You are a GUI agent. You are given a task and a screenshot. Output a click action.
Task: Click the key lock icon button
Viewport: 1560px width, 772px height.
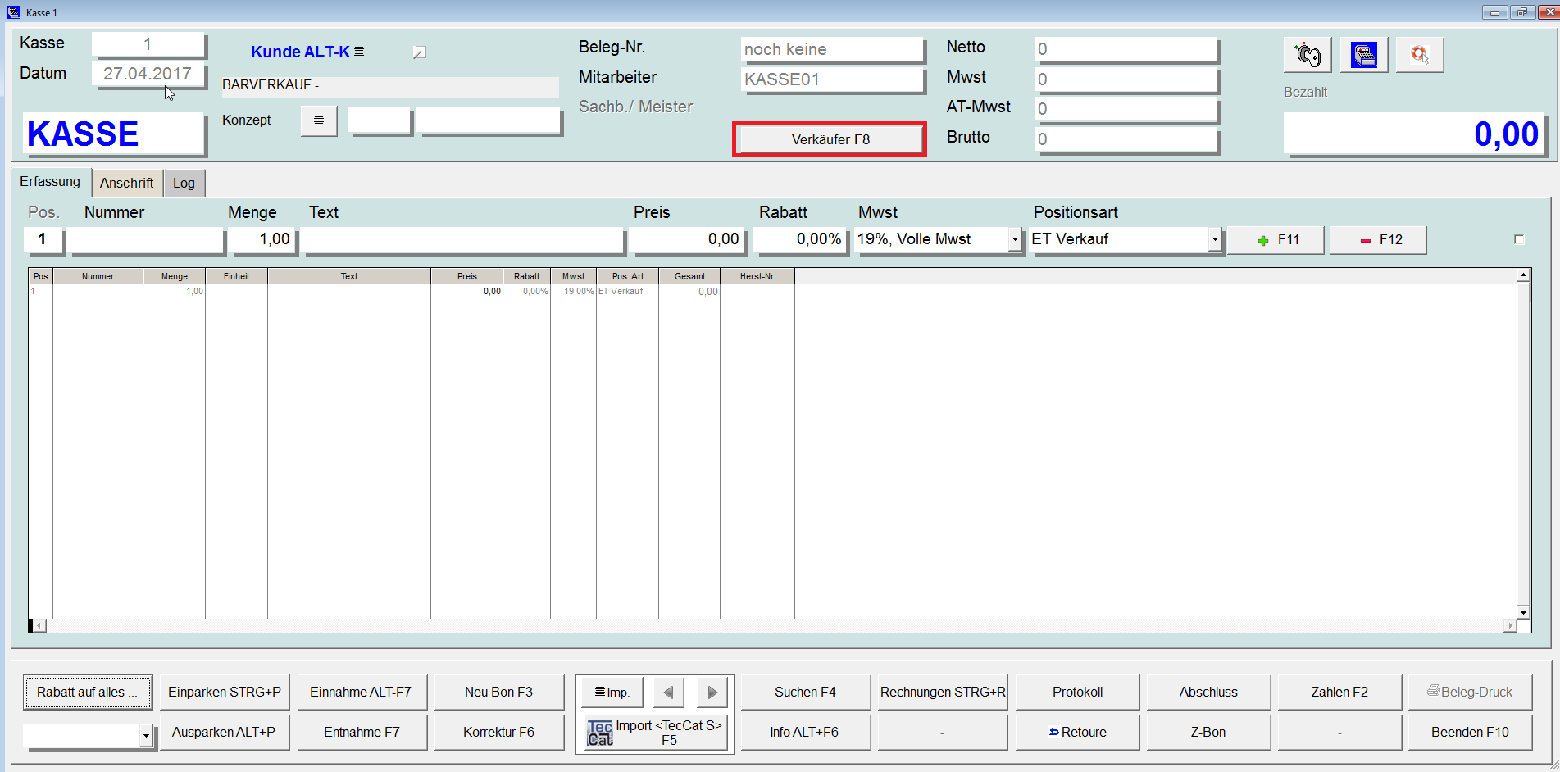[x=1308, y=55]
